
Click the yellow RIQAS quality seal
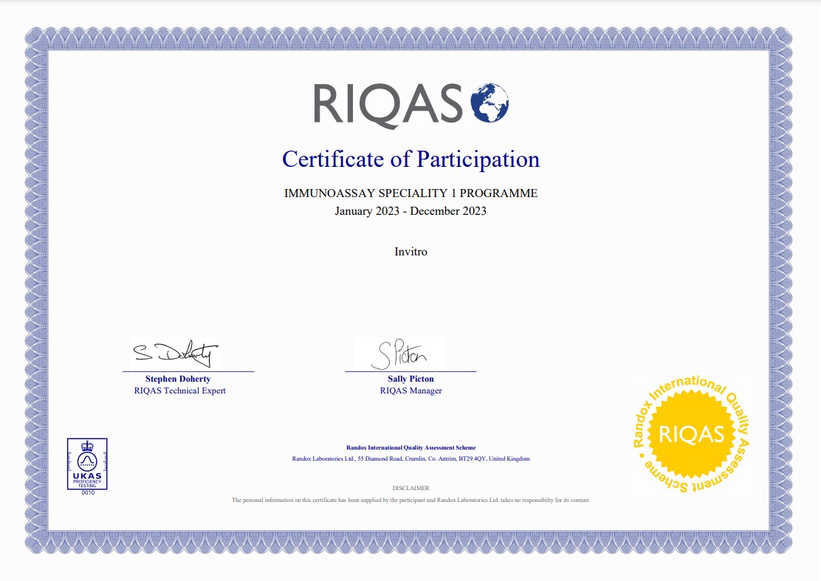click(x=691, y=434)
